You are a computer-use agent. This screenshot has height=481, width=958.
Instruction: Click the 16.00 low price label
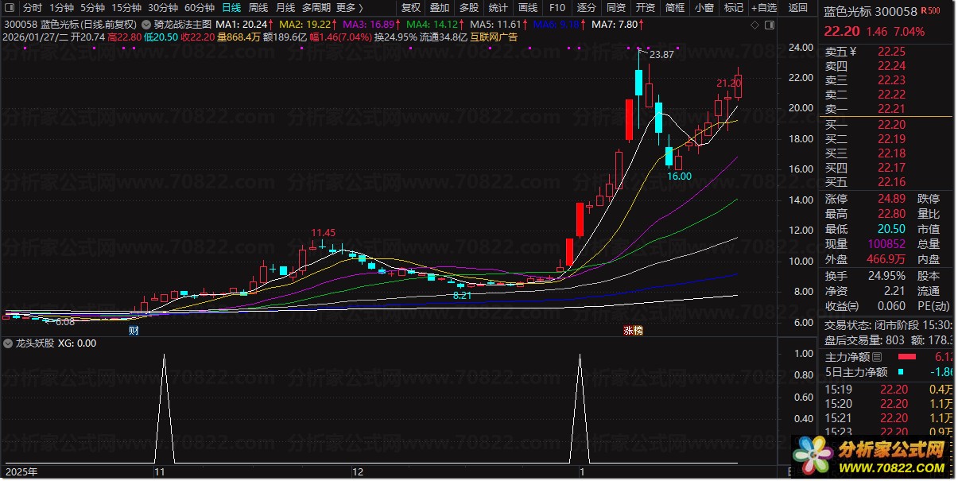679,176
